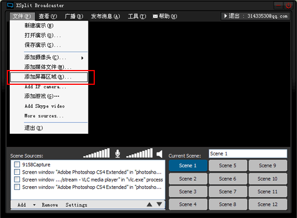Image resolution: width=297 pixels, height=218 pixels.
Task: Click the Current Scene name field
Action: coord(248,154)
